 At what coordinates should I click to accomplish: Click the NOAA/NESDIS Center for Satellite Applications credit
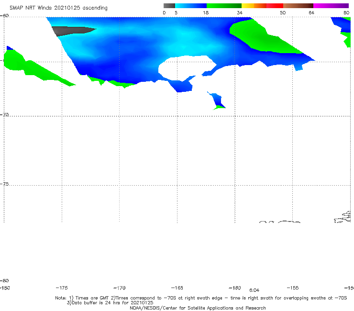click(x=198, y=308)
